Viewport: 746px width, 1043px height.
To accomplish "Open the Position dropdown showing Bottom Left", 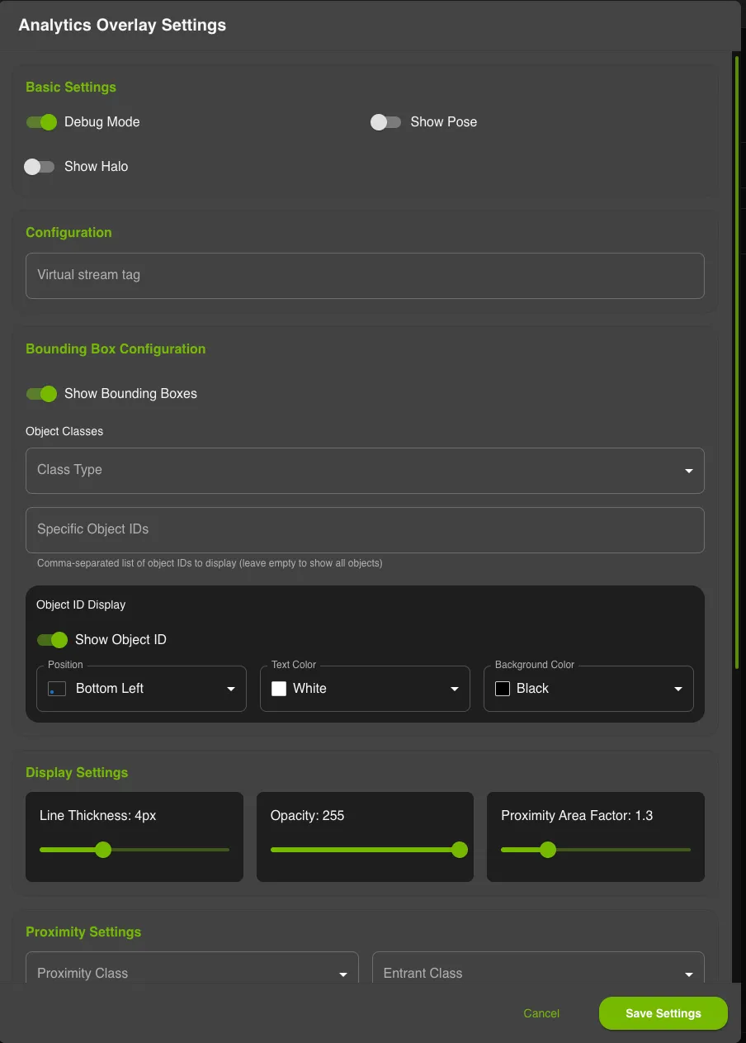I will (x=141, y=689).
